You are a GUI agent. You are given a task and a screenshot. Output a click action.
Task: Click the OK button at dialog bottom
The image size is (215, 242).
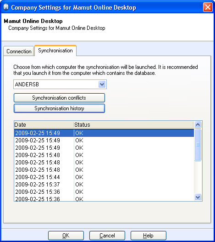point(66,236)
